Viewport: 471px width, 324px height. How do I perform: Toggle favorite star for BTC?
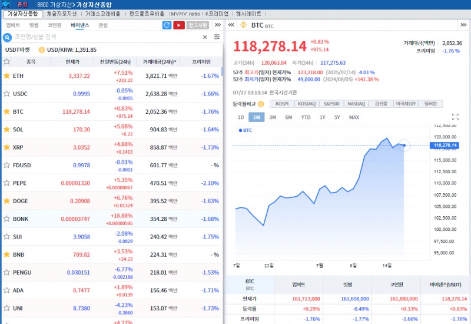[x=6, y=111]
